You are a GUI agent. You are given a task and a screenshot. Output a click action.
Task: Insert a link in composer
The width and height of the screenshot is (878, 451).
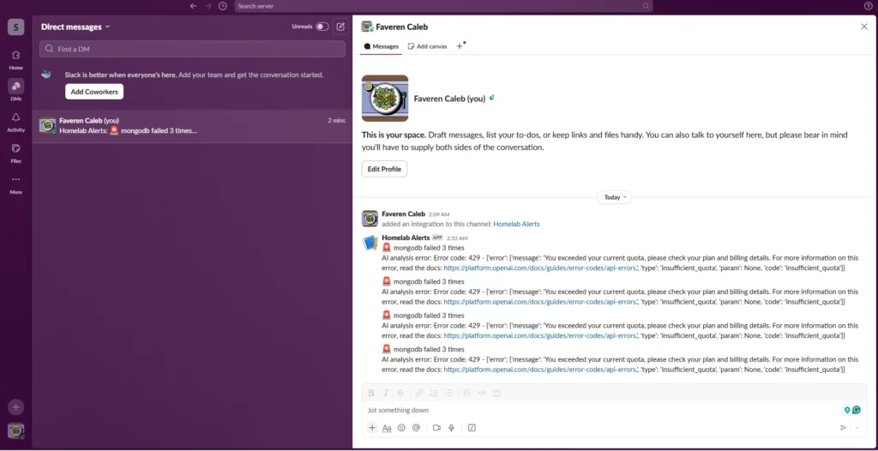[418, 394]
